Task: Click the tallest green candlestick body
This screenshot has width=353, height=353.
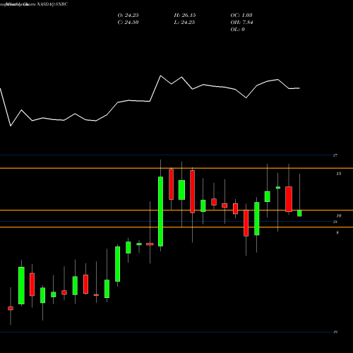Action: click(160, 211)
